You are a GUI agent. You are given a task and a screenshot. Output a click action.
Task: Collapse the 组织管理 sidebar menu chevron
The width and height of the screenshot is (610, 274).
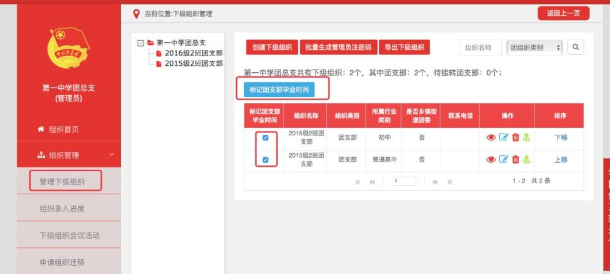[112, 155]
